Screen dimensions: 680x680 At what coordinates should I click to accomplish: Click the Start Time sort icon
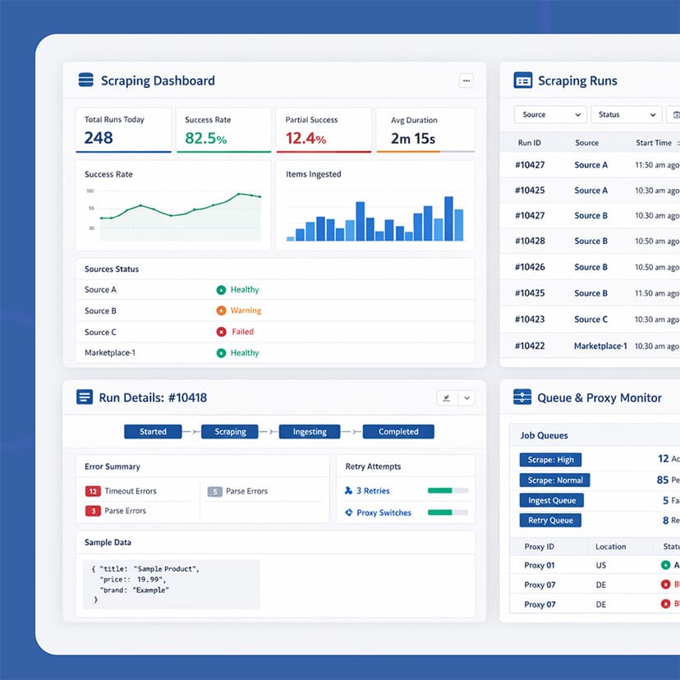coord(676,142)
